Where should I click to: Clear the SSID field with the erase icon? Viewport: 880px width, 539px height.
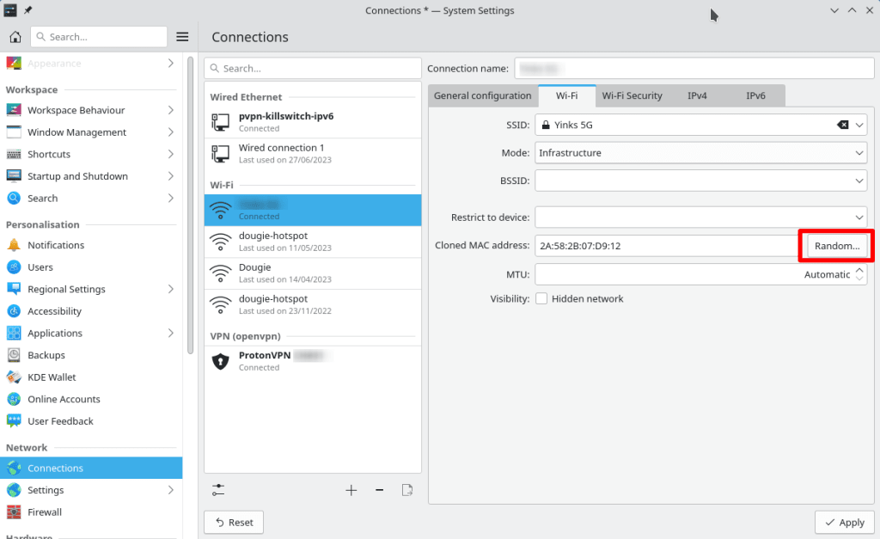[x=842, y=125]
